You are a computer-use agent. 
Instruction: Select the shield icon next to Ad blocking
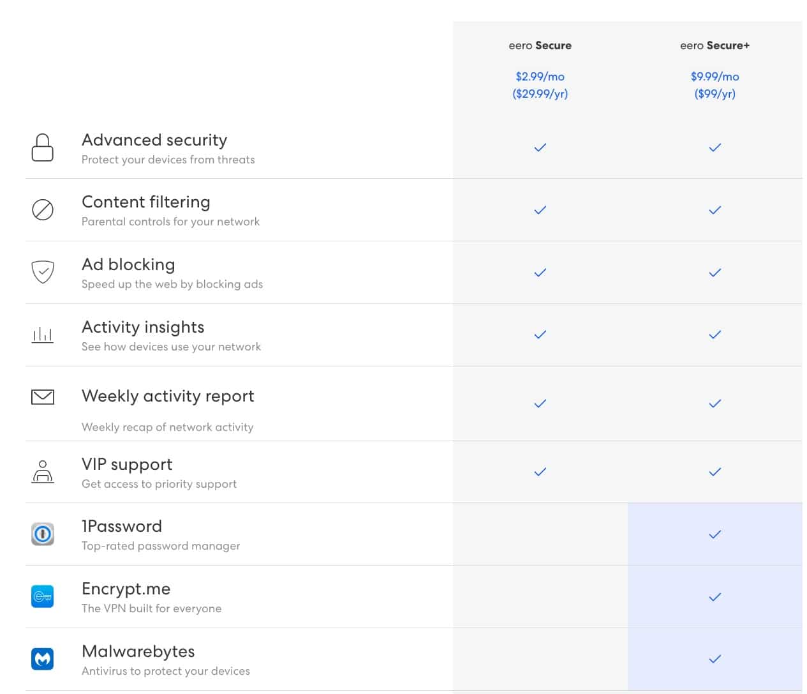click(x=43, y=271)
